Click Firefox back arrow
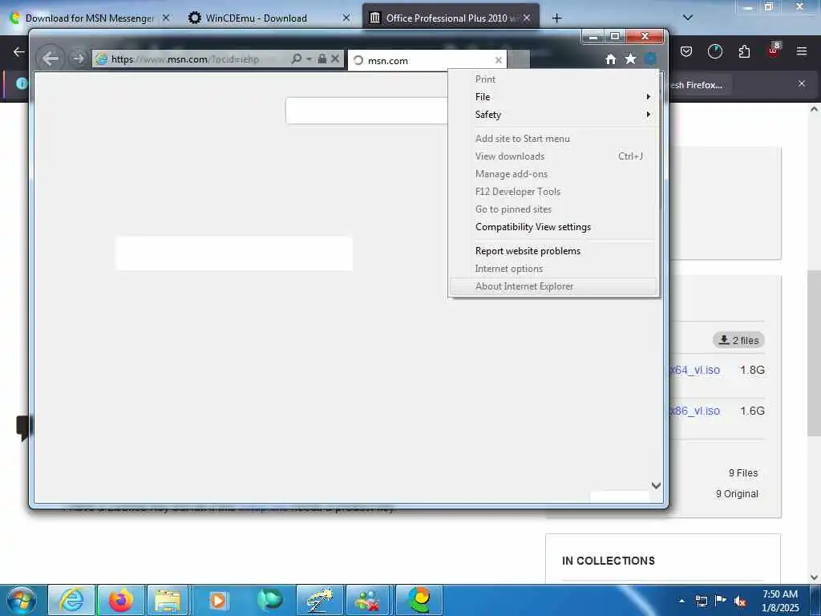 click(19, 51)
